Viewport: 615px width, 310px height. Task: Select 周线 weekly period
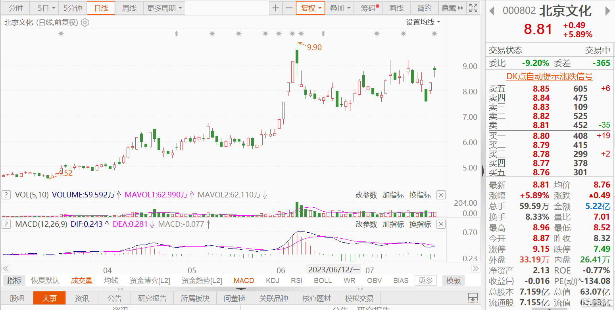coord(129,8)
